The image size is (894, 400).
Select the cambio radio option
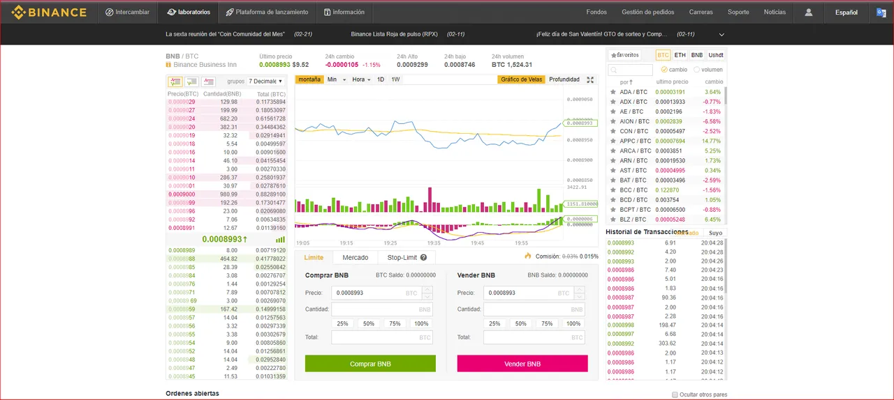tap(664, 70)
